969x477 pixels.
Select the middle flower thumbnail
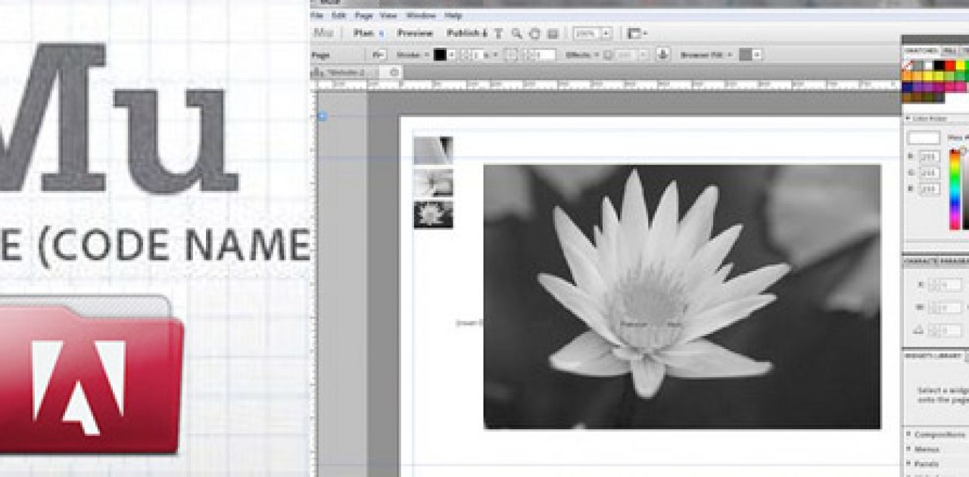[x=433, y=182]
